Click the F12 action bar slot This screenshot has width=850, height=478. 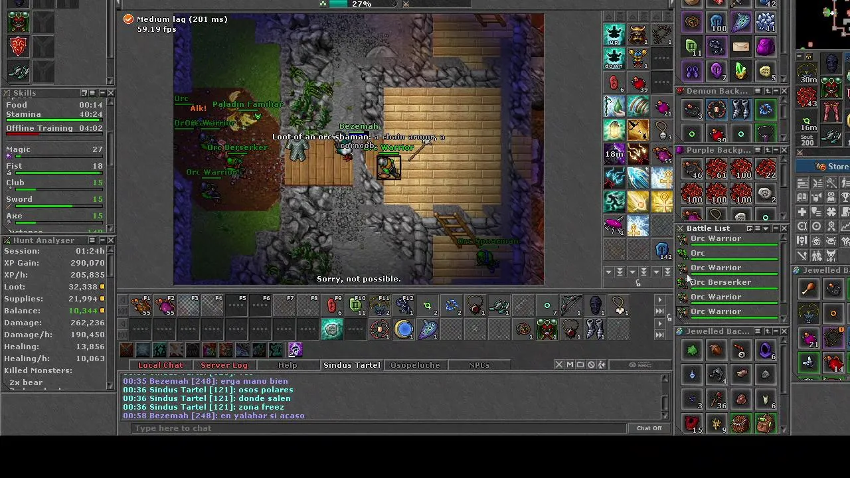(x=404, y=305)
